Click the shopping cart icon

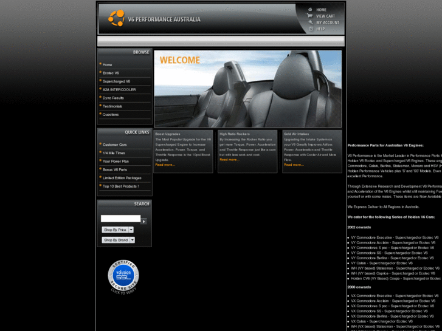pyautogui.click(x=310, y=16)
